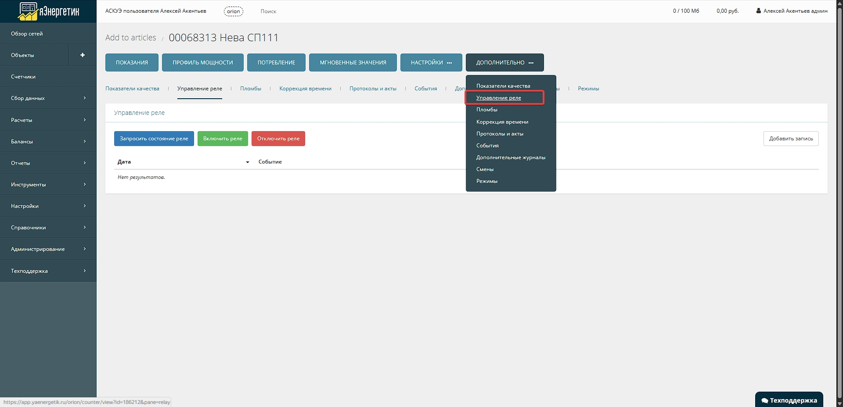Open the Техподдержка chat widget
This screenshot has width=843, height=407.
point(789,400)
